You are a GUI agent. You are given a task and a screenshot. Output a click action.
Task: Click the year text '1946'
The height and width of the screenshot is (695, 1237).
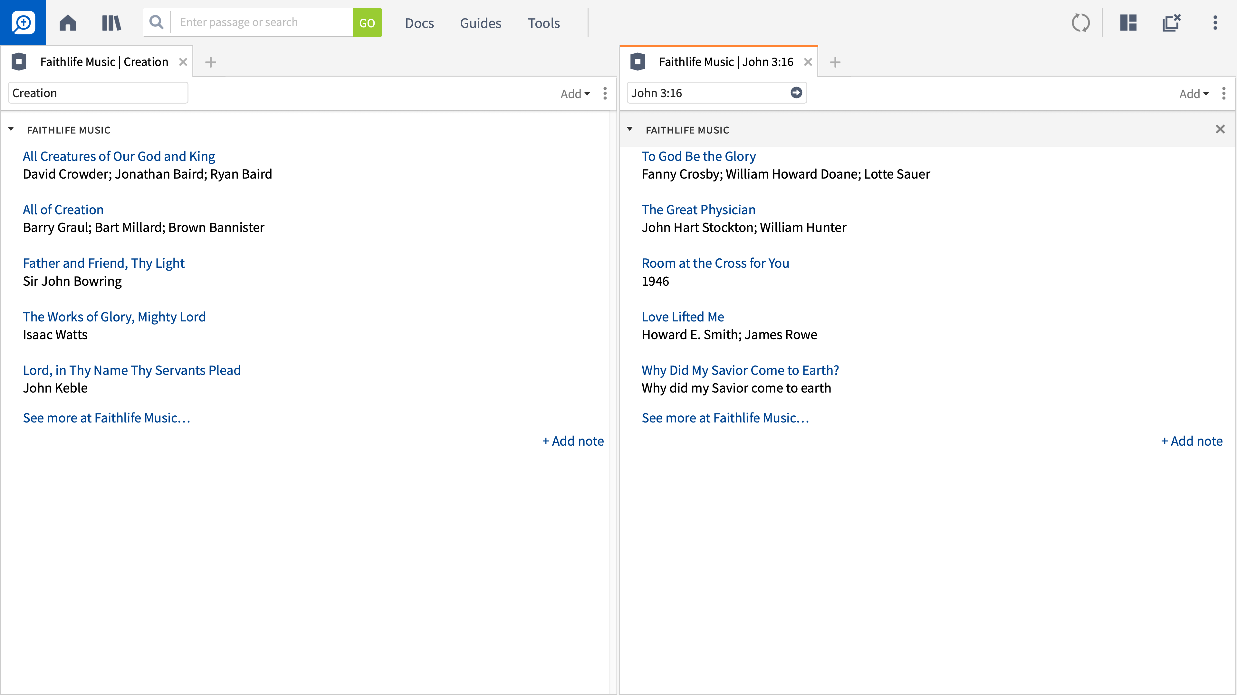(x=656, y=281)
